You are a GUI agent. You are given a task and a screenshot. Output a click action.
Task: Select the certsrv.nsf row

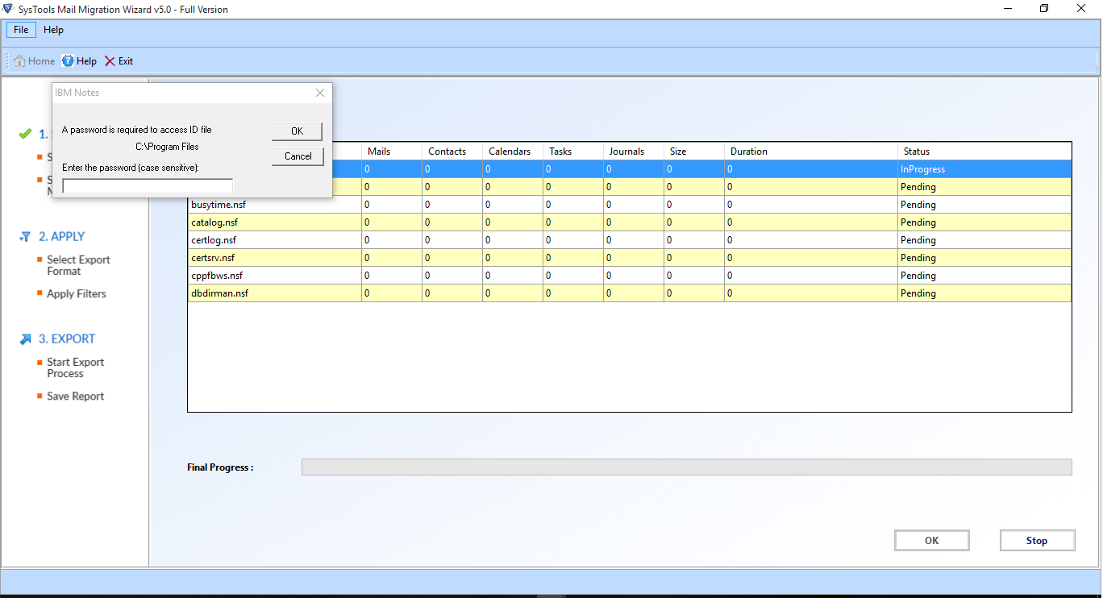point(630,258)
